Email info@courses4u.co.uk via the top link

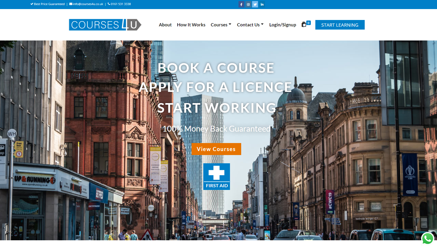(88, 4)
